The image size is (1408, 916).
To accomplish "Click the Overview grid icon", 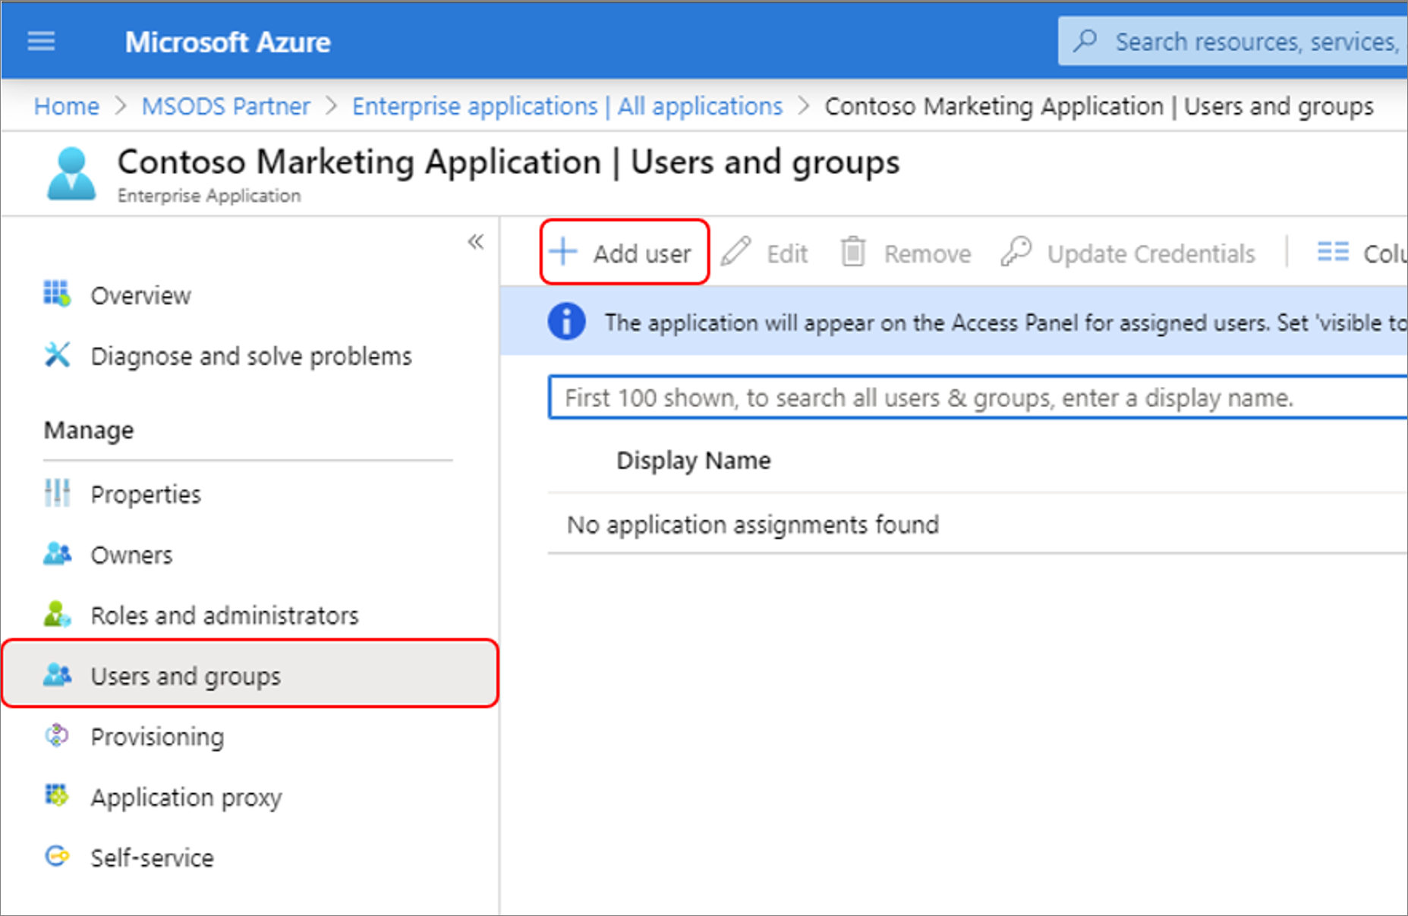I will (x=57, y=294).
